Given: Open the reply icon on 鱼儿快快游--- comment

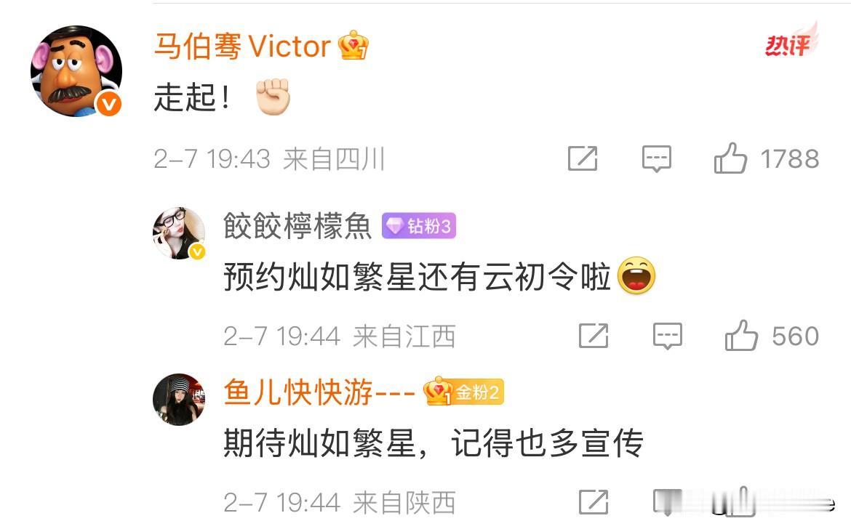Looking at the screenshot, I should click(668, 502).
